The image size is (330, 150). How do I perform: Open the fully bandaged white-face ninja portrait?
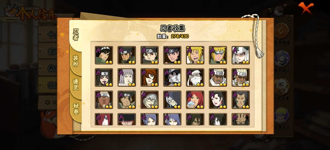[x=195, y=77]
